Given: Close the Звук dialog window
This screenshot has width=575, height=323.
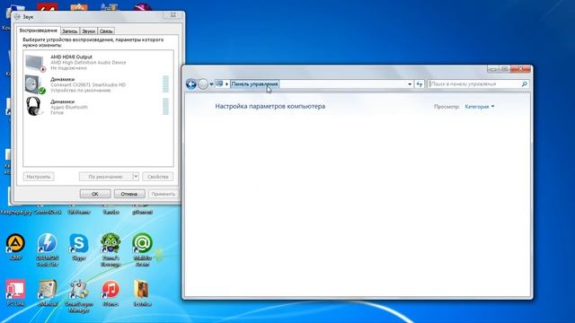Looking at the screenshot, I should click(173, 15).
